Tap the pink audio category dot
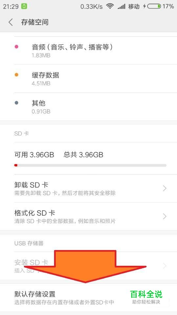Image resolution: width=177 pixels, height=315 pixels. click(16, 47)
